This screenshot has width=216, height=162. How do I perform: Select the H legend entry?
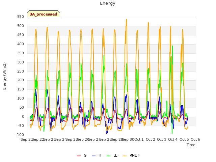97,155
